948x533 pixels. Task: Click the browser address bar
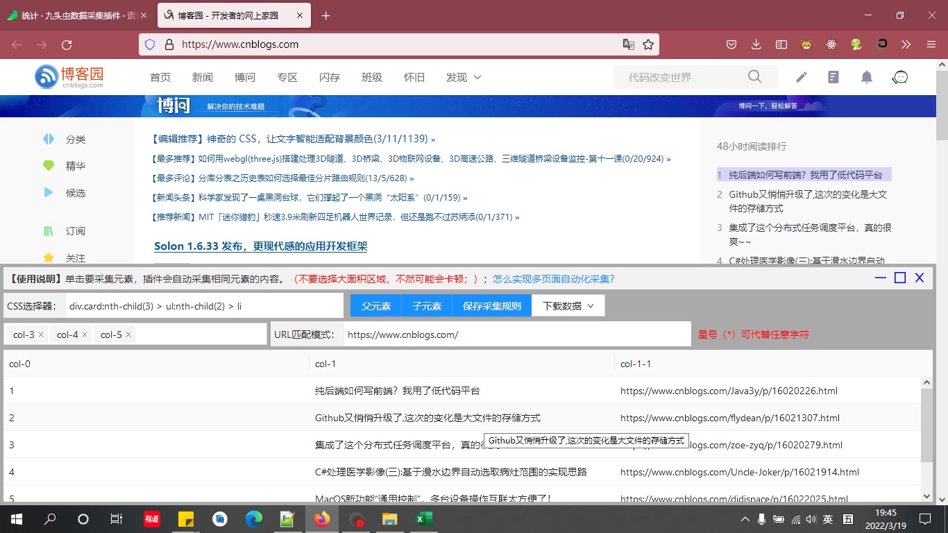399,44
